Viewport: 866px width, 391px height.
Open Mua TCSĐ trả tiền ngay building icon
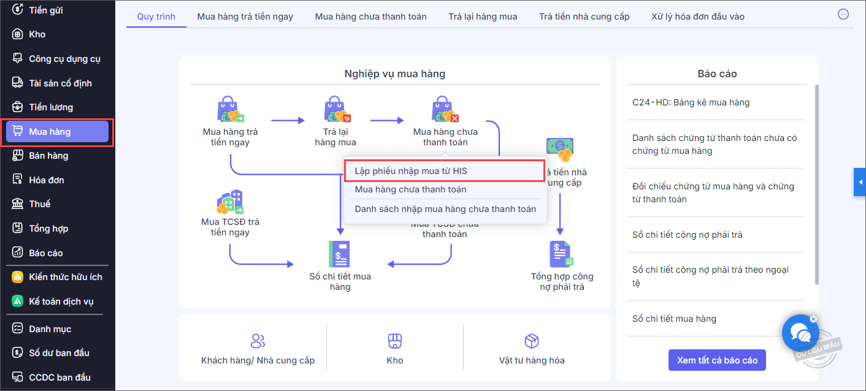(x=230, y=202)
